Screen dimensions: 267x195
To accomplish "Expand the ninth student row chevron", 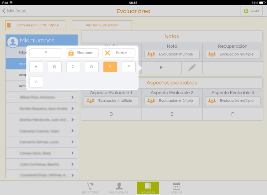I will tap(73, 142).
